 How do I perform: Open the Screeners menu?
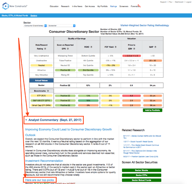[x=124, y=6]
